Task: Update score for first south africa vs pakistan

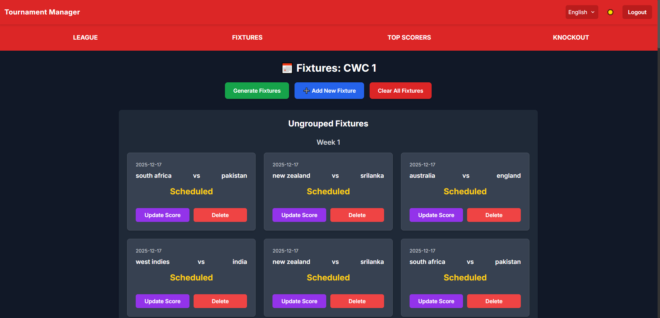Action: click(162, 215)
